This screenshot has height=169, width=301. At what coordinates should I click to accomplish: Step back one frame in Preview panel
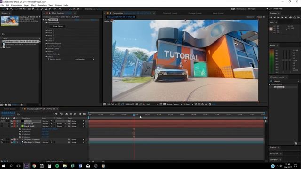[x=275, y=17]
